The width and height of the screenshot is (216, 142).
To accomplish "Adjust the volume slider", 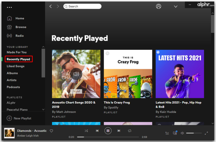I will tap(194, 133).
